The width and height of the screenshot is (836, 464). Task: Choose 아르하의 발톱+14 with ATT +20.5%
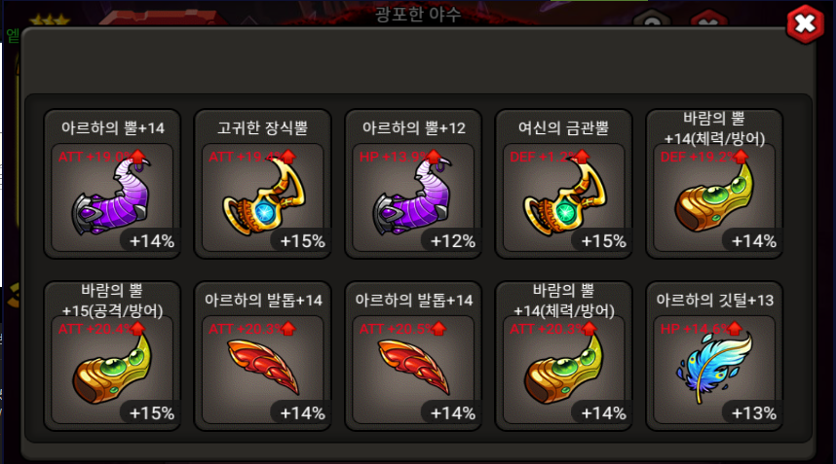413,356
